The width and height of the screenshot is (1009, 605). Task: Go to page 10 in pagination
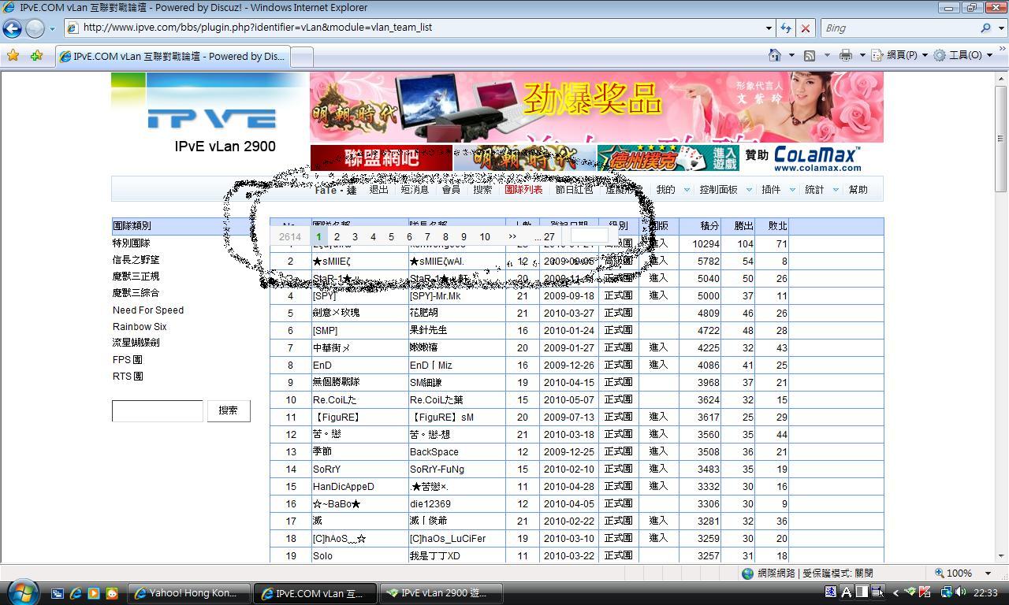click(x=485, y=236)
